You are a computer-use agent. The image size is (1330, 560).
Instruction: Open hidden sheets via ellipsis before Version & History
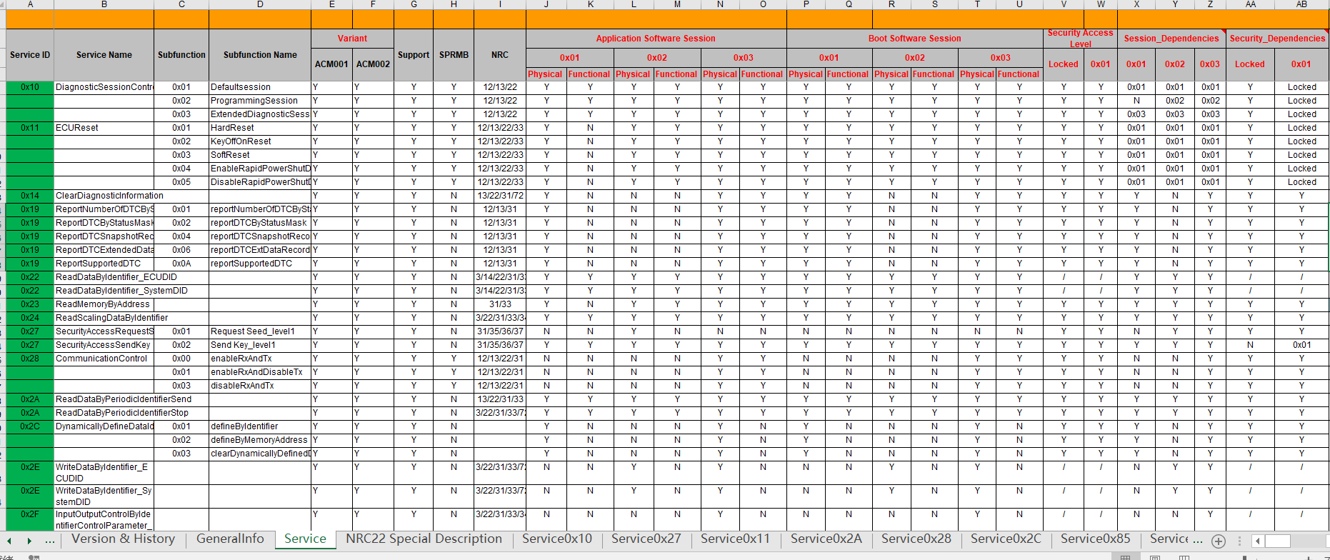tap(50, 541)
